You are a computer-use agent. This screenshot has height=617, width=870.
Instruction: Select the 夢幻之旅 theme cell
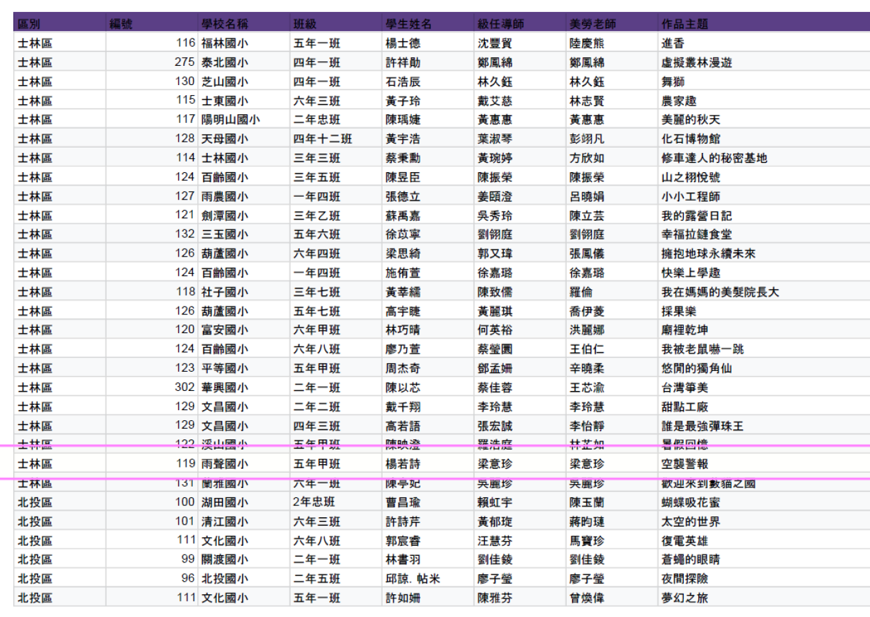[x=684, y=598]
